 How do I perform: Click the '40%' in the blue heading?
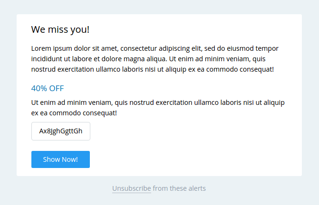pyautogui.click(x=39, y=88)
